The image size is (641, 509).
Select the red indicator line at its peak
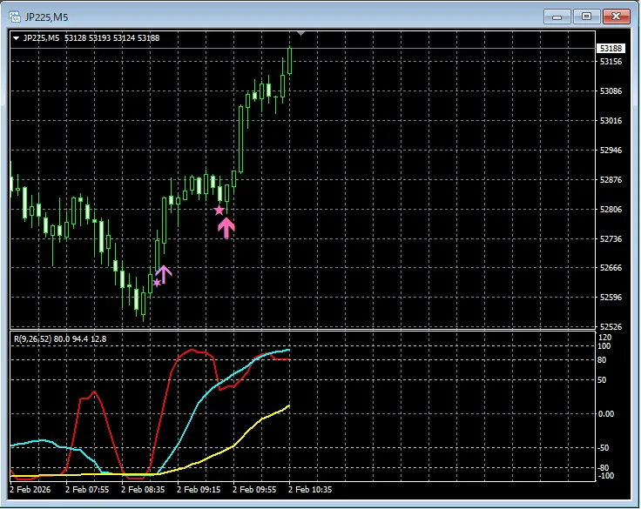[196, 351]
